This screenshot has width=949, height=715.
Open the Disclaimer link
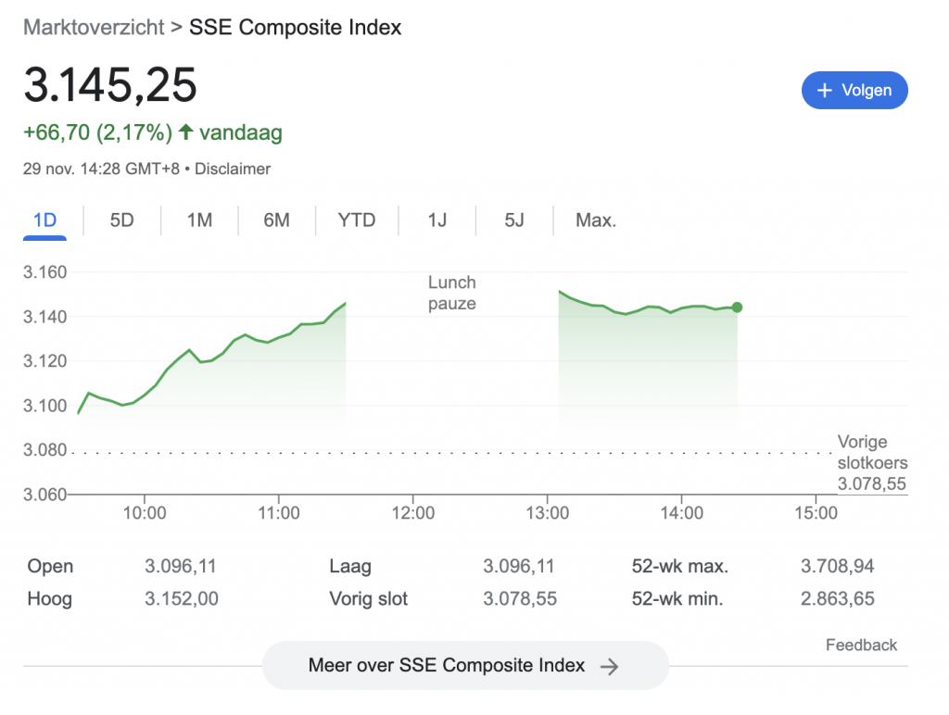(233, 169)
